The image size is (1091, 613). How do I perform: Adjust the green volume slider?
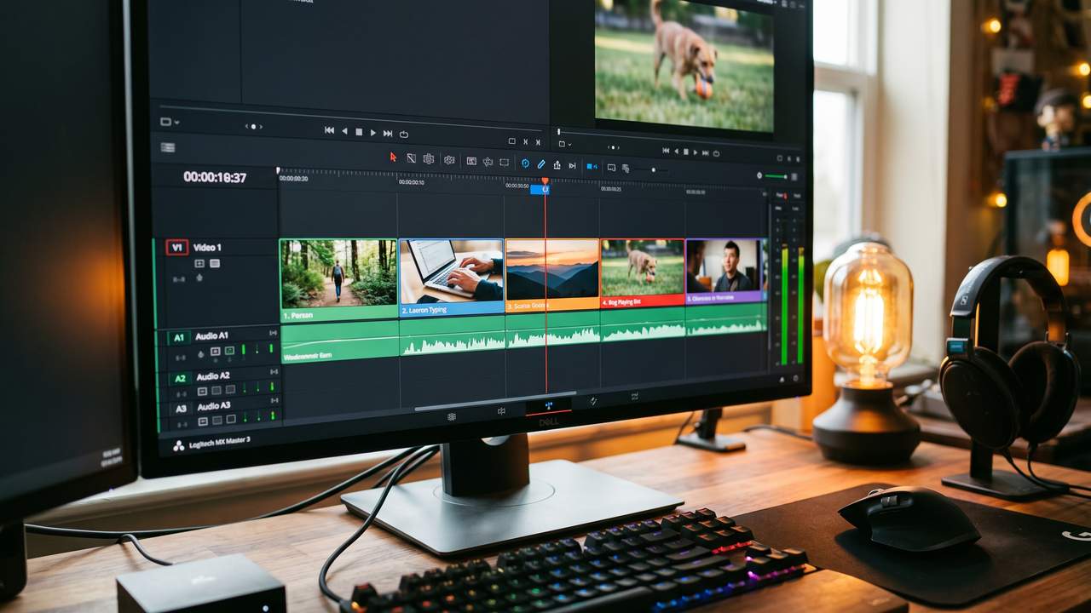click(x=775, y=176)
